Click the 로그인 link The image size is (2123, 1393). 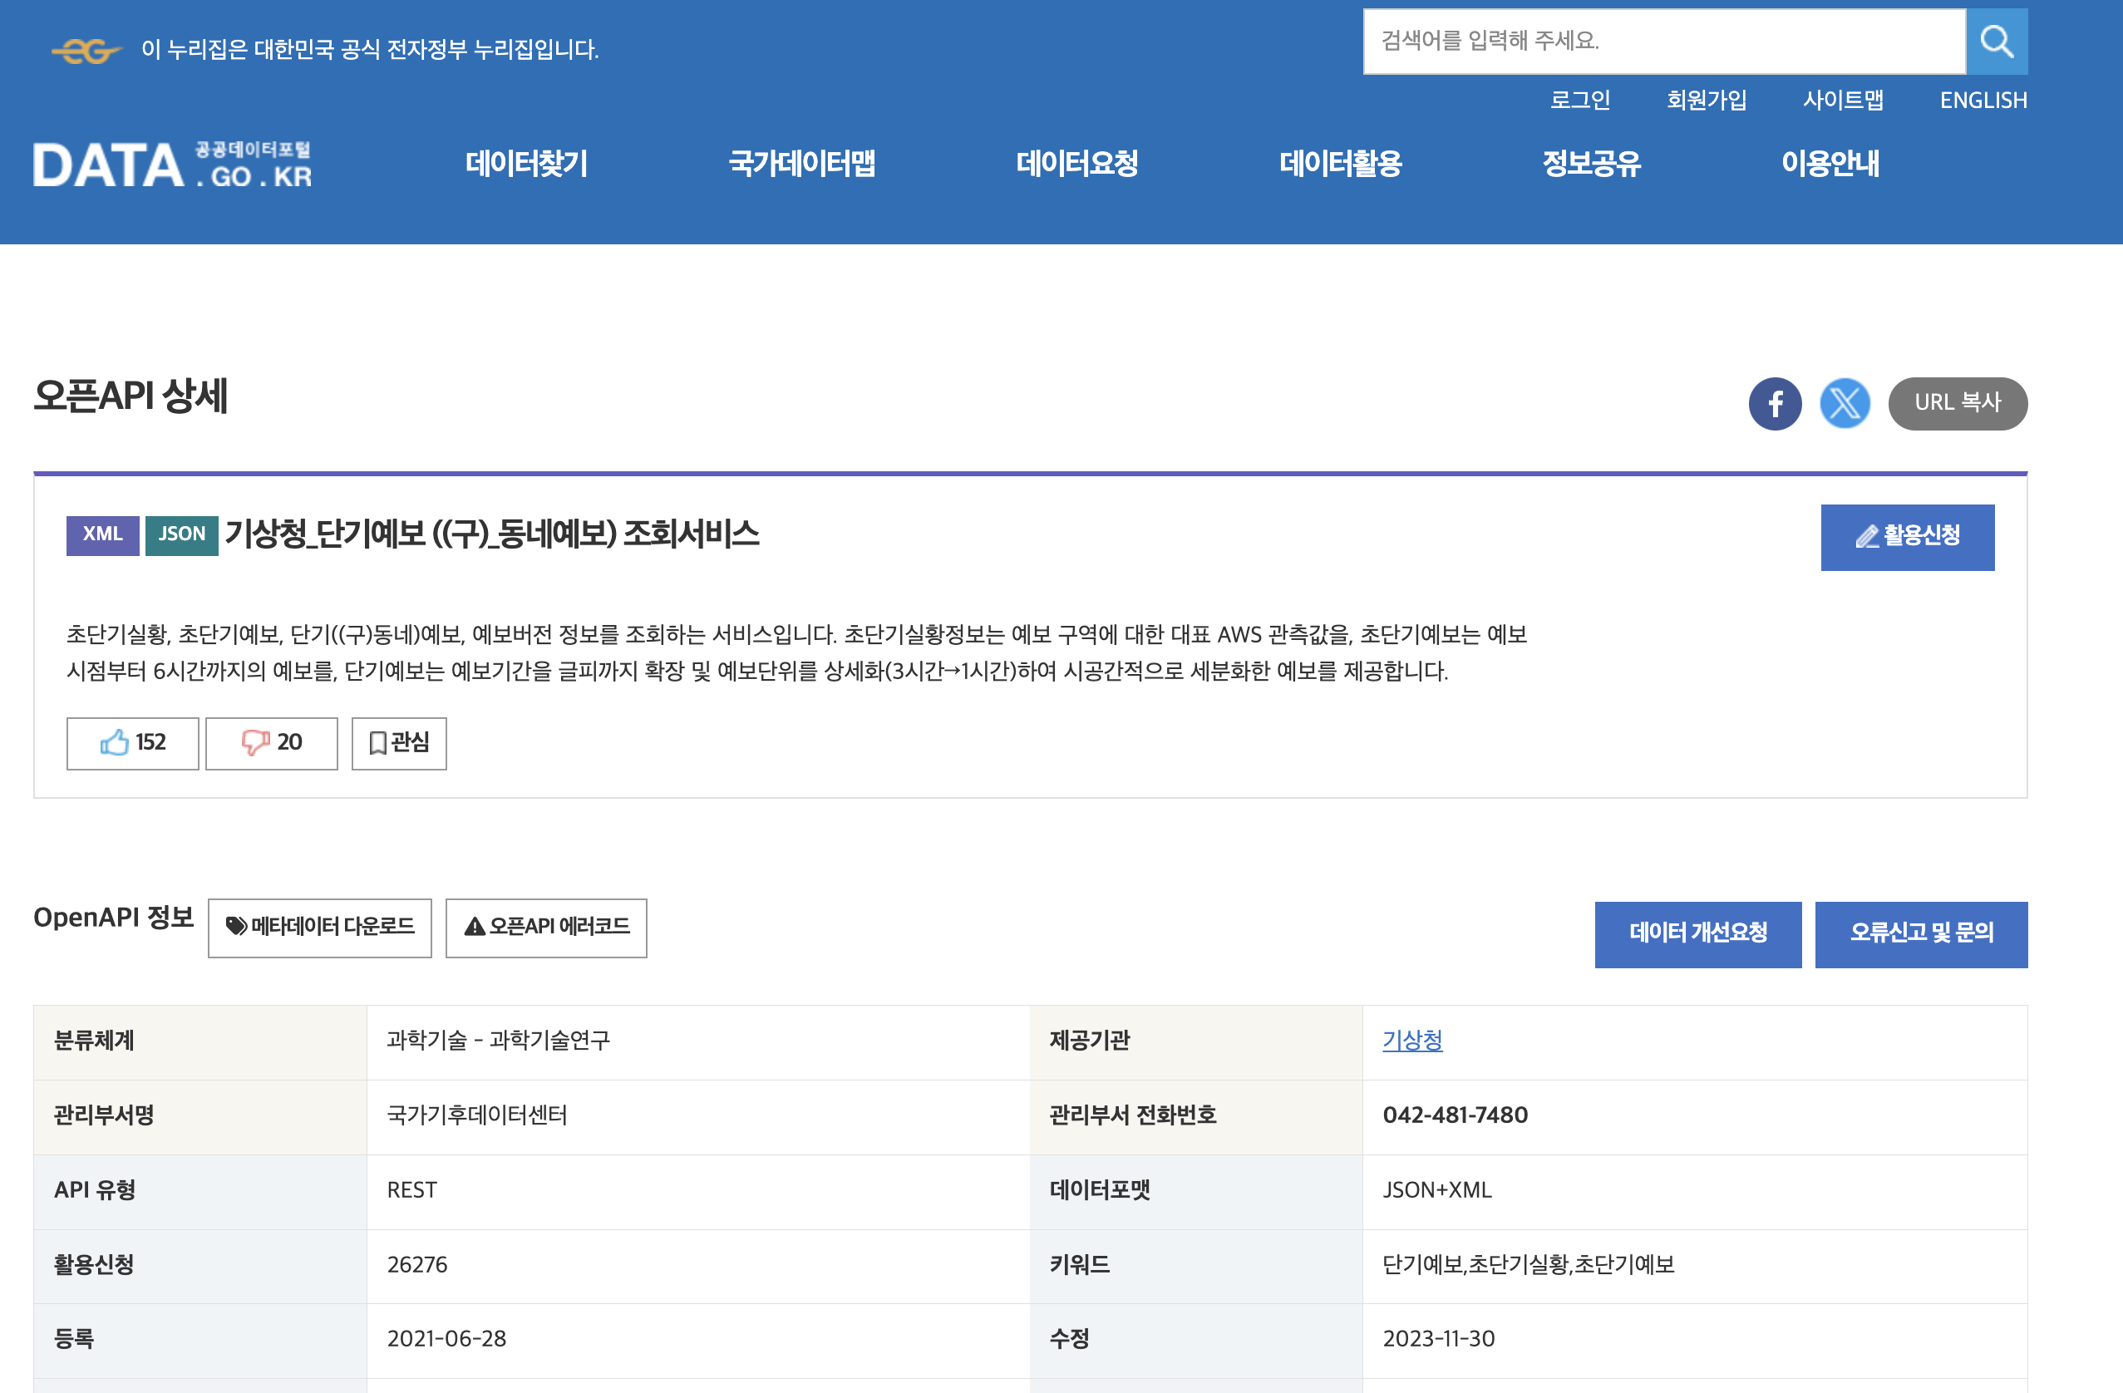click(1579, 100)
